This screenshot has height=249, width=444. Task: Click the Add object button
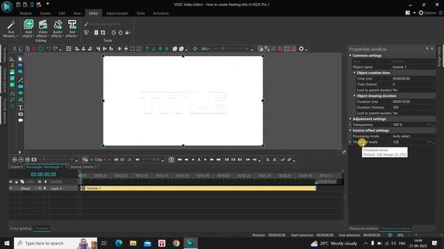click(28, 28)
